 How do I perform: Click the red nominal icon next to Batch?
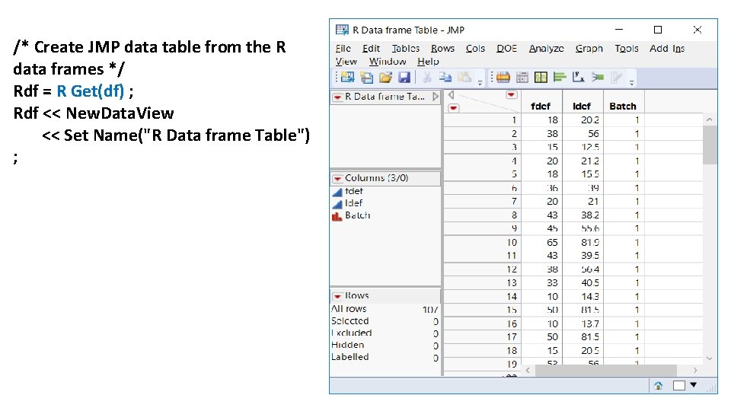[337, 215]
